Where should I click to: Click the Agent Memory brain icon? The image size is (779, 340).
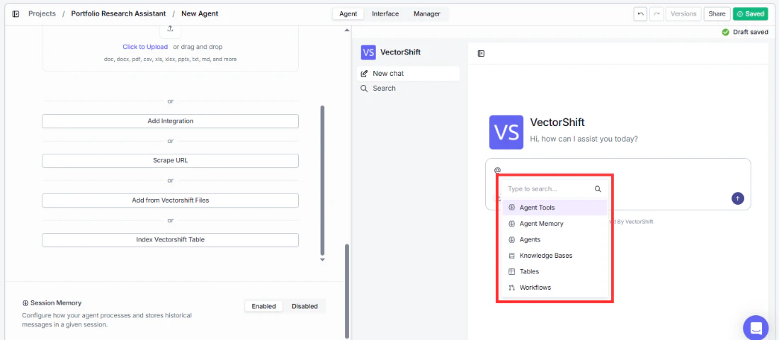click(x=512, y=224)
